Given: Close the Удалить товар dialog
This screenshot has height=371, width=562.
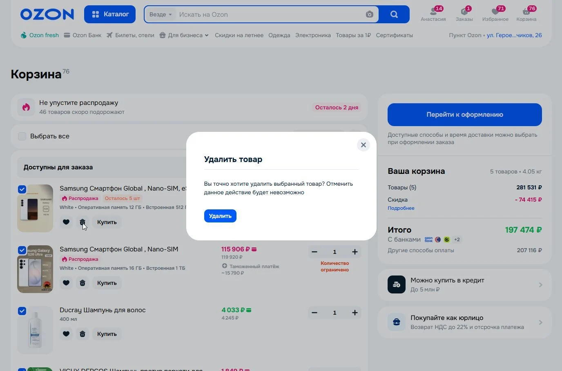Looking at the screenshot, I should pyautogui.click(x=364, y=145).
